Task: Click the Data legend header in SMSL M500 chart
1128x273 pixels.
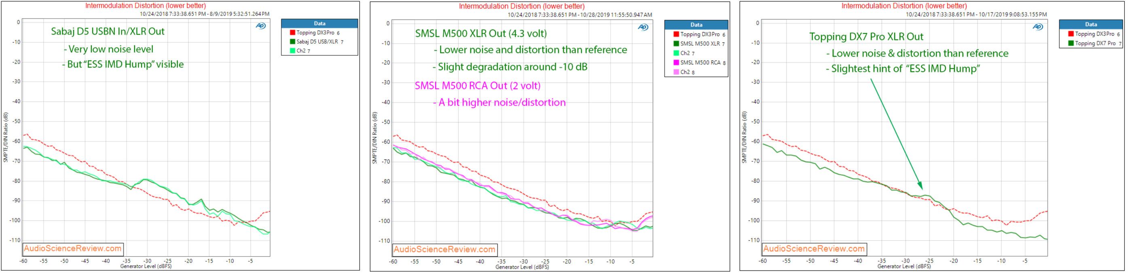Action: [696, 25]
